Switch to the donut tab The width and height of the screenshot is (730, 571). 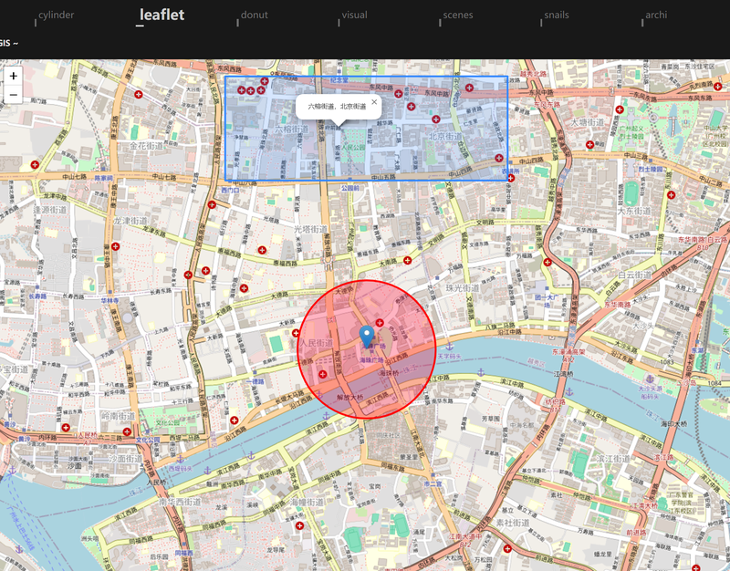point(255,15)
